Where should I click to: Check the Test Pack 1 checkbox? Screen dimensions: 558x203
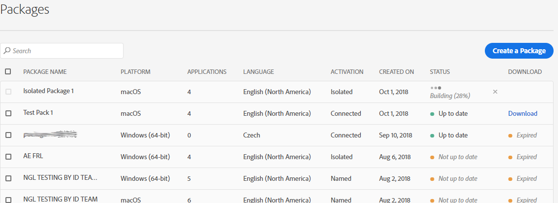[8, 113]
